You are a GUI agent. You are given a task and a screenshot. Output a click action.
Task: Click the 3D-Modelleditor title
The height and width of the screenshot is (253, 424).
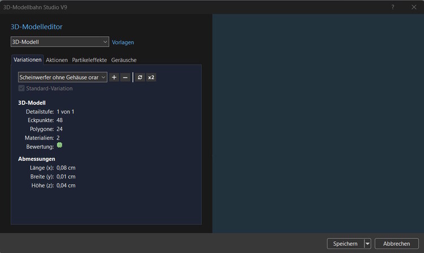(37, 27)
